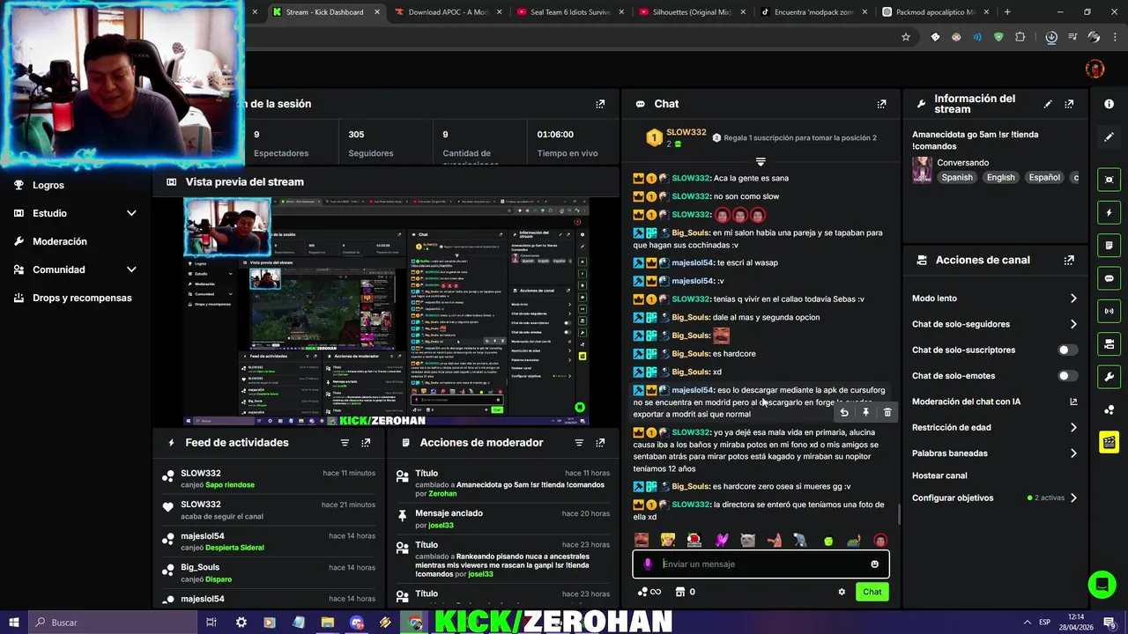
Task: Switch to Packmod apocalíptico browser tab
Action: coord(934,12)
